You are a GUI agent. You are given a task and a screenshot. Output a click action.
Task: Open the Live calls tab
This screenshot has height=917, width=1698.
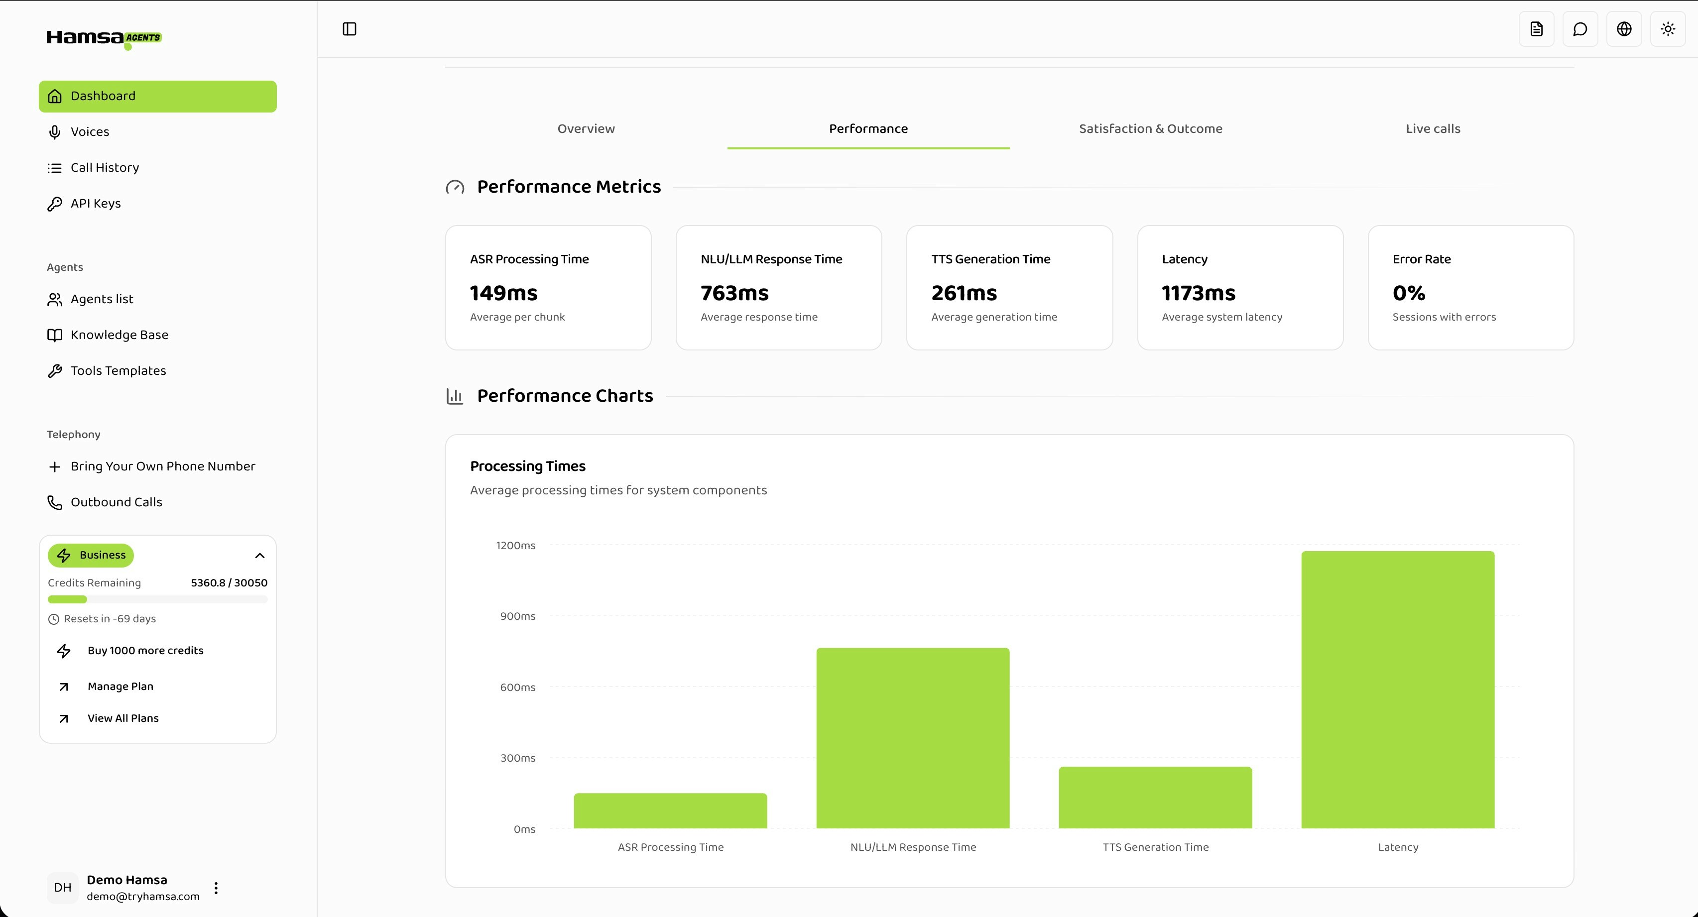[x=1433, y=128]
